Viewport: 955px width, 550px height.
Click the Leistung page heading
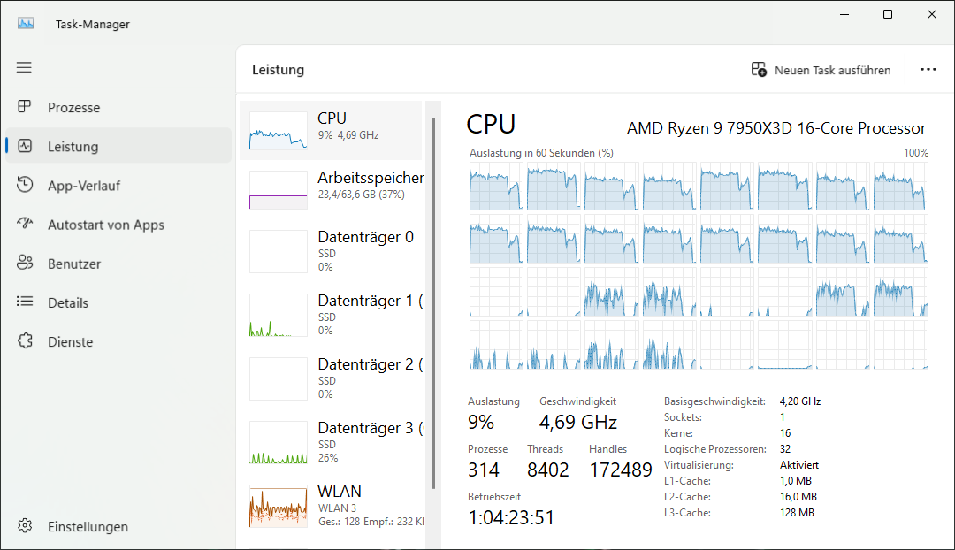point(279,70)
